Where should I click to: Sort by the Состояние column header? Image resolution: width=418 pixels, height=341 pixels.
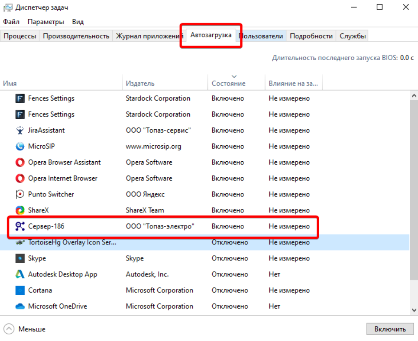236,84
